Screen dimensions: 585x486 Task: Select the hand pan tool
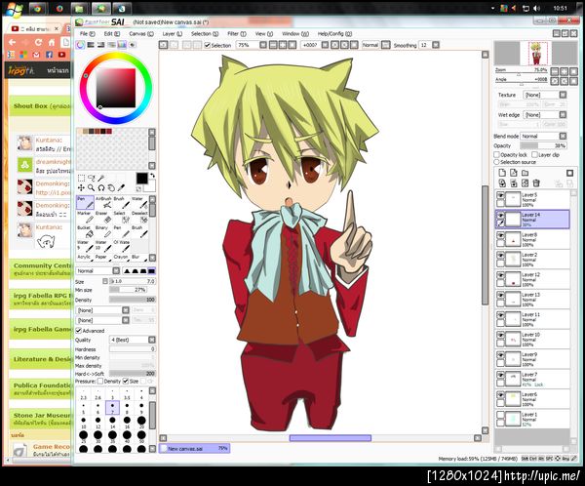pyautogui.click(x=111, y=187)
